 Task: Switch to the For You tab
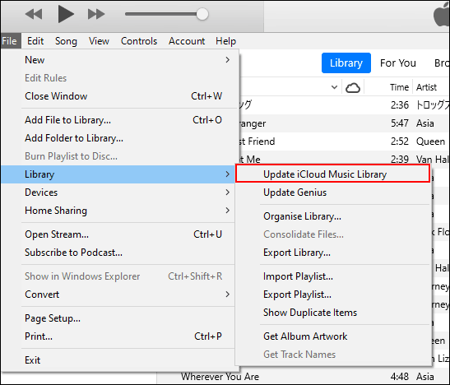398,63
